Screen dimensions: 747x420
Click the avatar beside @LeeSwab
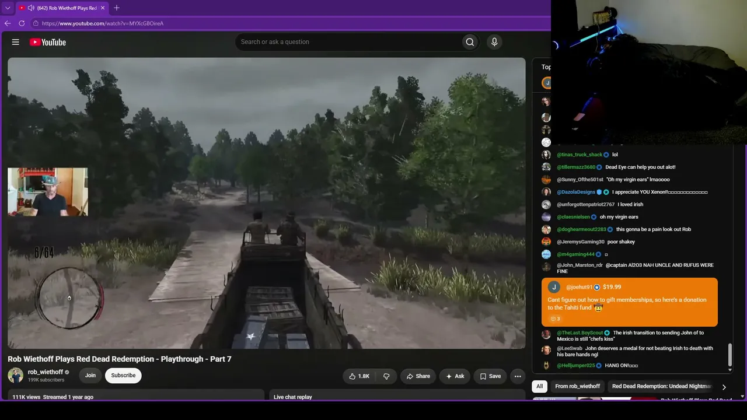pos(546,350)
